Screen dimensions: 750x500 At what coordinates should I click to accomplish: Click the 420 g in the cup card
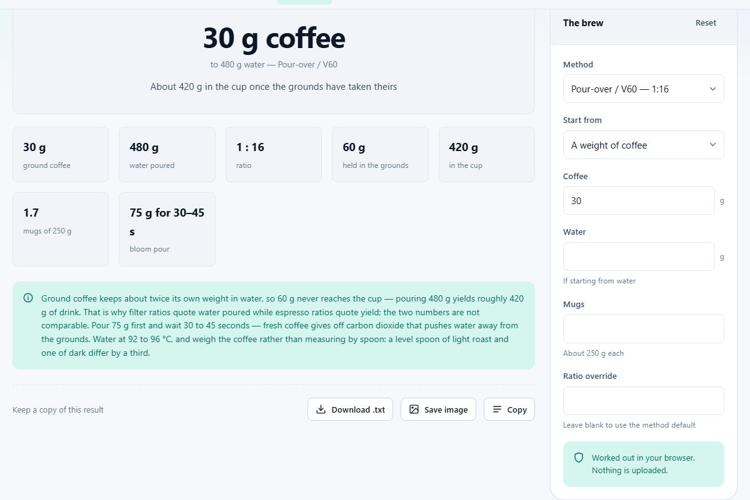[x=487, y=155]
